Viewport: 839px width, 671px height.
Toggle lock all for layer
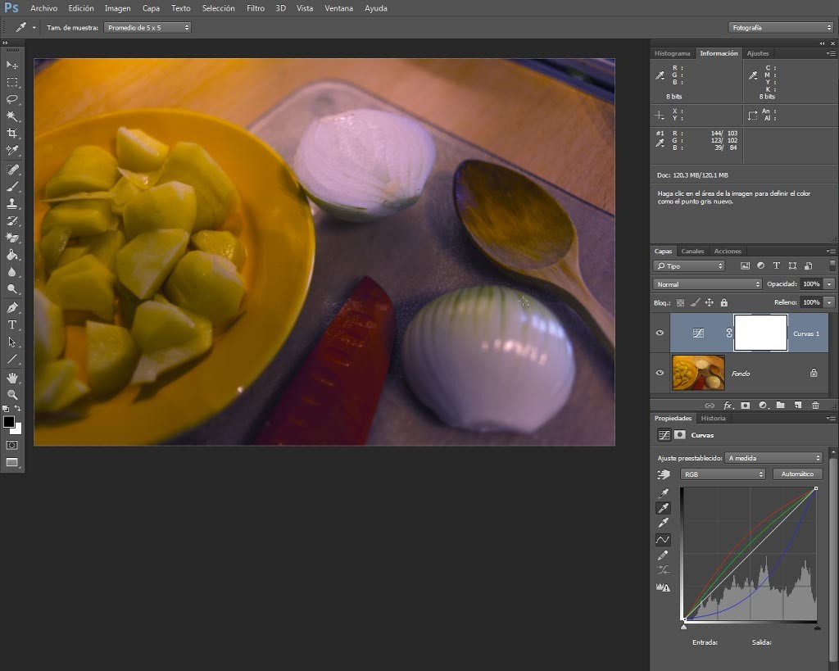pyautogui.click(x=724, y=303)
